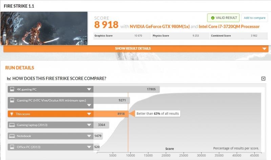The image size is (271, 160).
Task: Click the arrow on Show Result Details bar
Action: tap(264, 49)
